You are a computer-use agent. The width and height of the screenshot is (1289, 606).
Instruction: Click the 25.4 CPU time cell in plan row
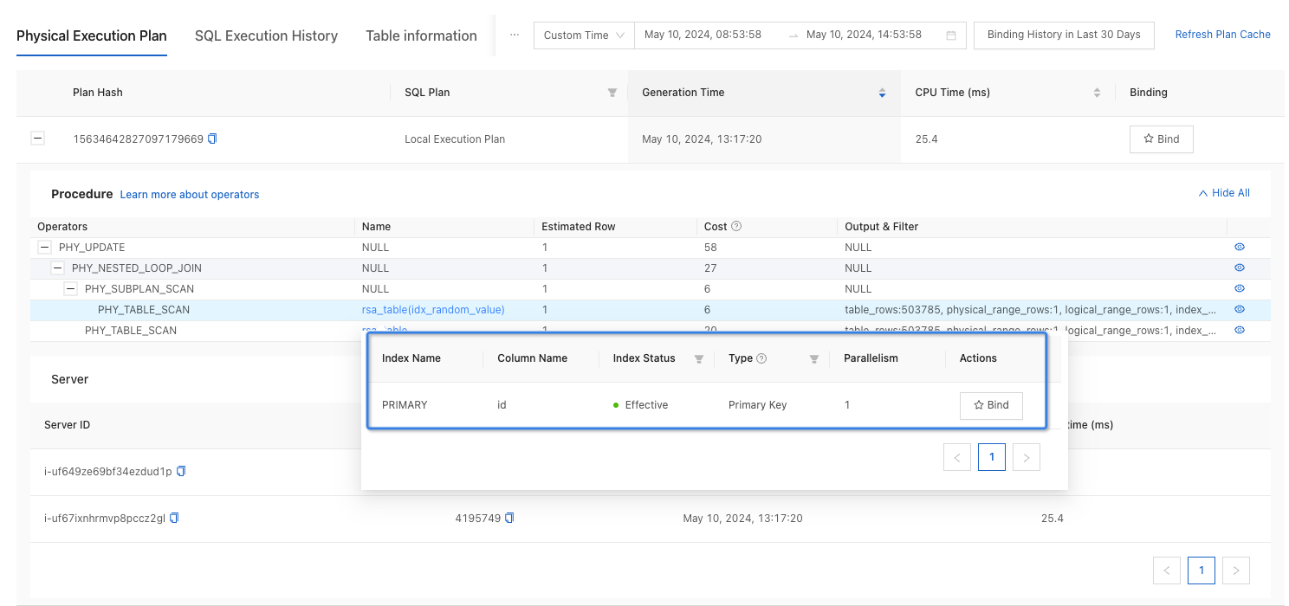click(927, 139)
